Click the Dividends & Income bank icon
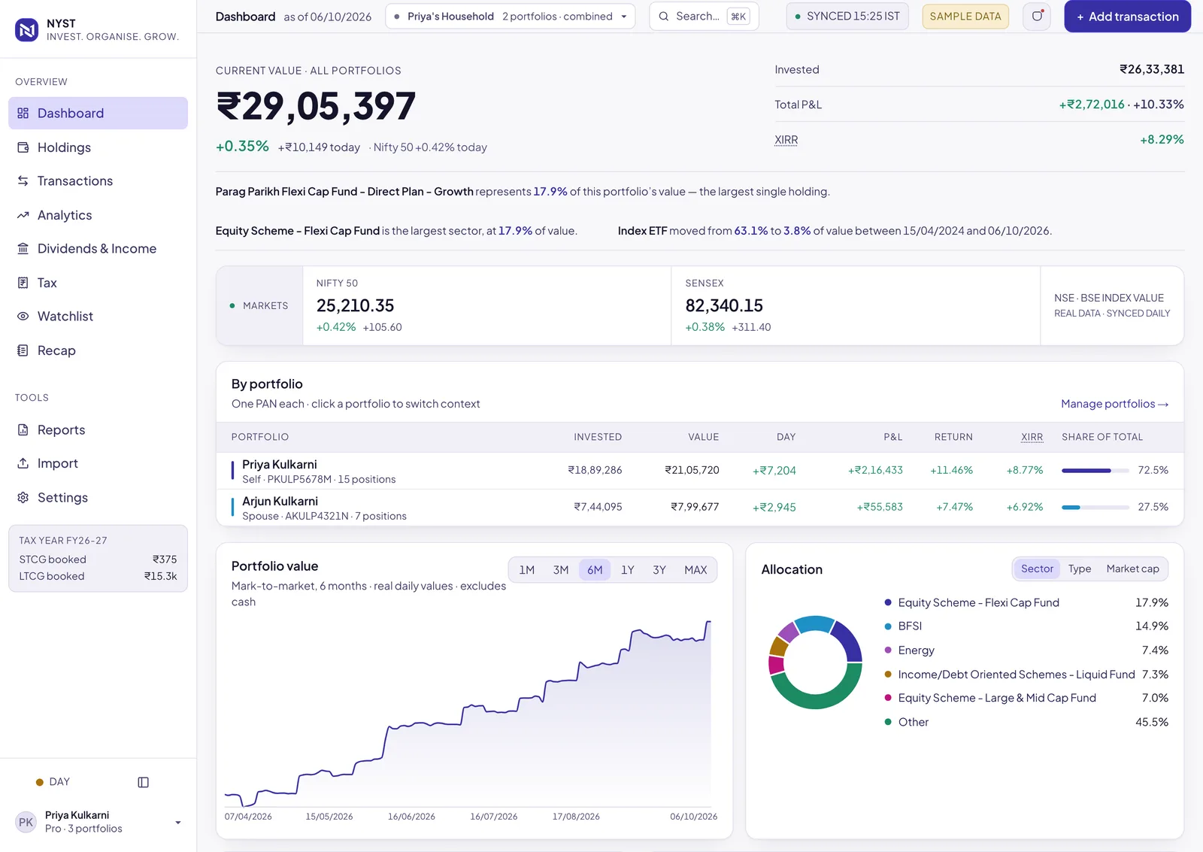Screen dimensions: 1203x852 (x=23, y=249)
